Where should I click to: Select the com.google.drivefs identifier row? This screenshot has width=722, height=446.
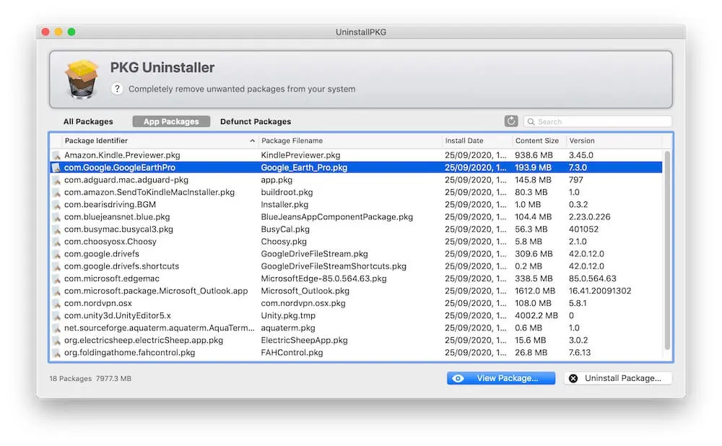(x=356, y=254)
